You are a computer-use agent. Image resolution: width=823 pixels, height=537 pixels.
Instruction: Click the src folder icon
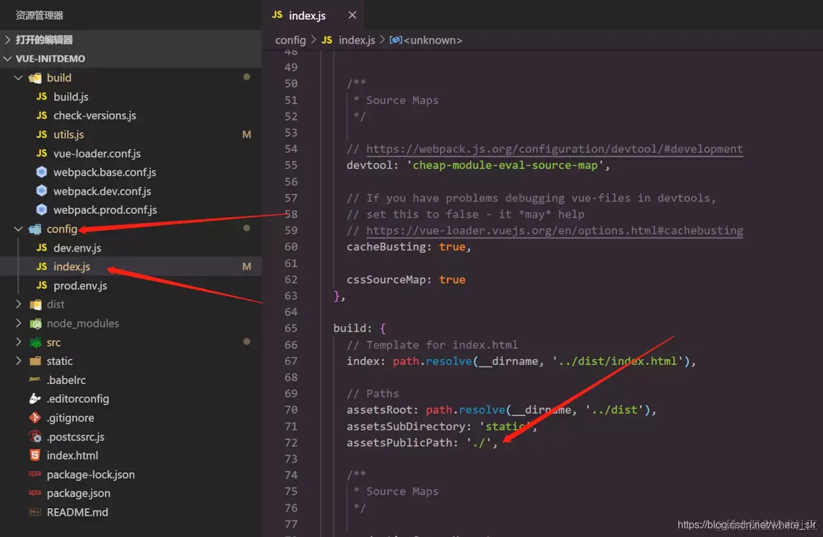pyautogui.click(x=35, y=342)
